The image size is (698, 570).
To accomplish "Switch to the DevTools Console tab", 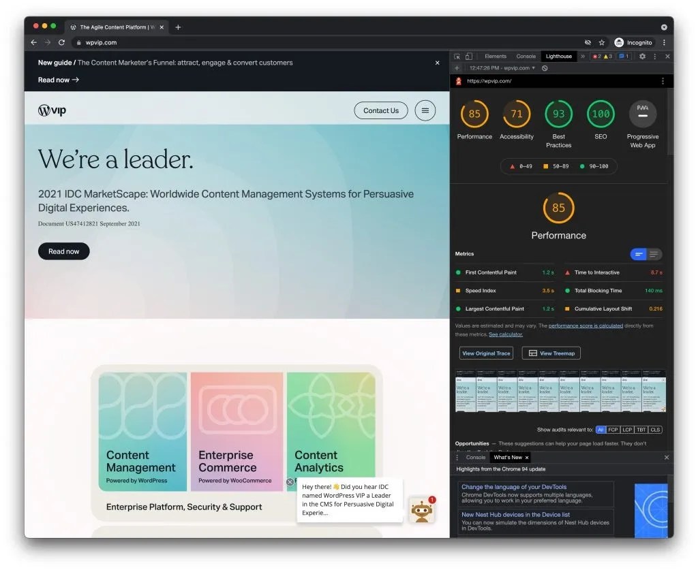I will click(x=526, y=57).
